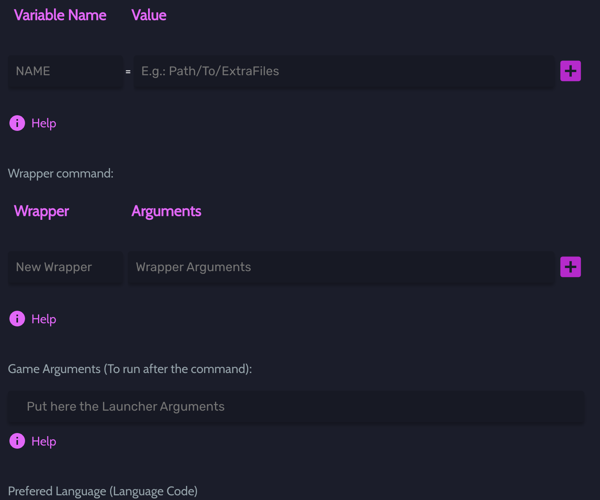This screenshot has height=500, width=600.
Task: Open Help text under environment variable inputs
Action: [x=44, y=123]
